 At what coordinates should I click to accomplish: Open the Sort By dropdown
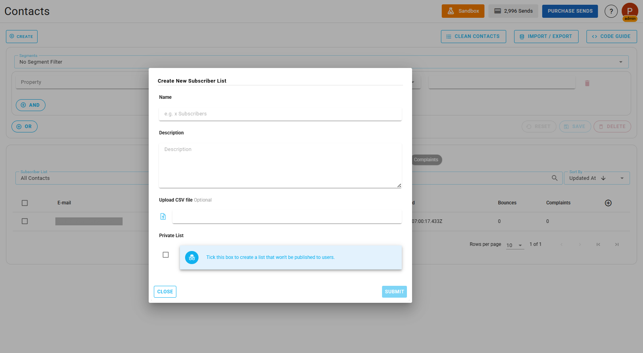click(622, 178)
